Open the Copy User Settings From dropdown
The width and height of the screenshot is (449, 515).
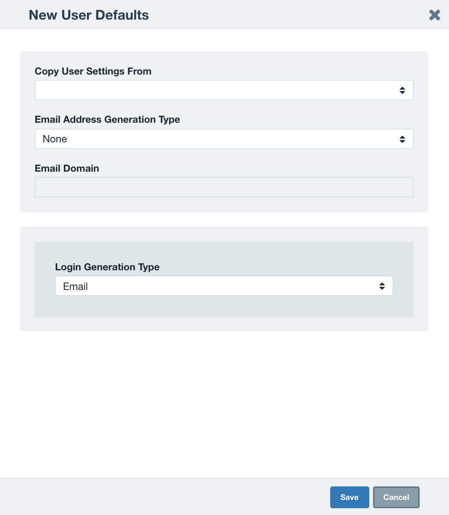click(x=224, y=90)
